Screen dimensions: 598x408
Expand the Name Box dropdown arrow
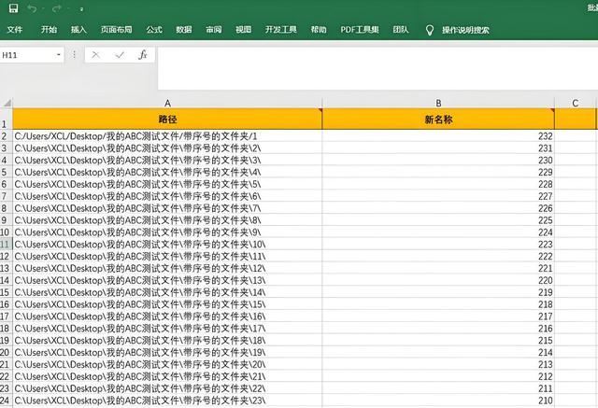pos(59,55)
